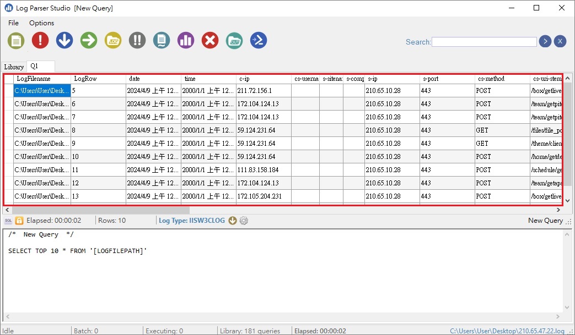
Task: Open the teal OUT output folder icon
Action: [x=234, y=40]
